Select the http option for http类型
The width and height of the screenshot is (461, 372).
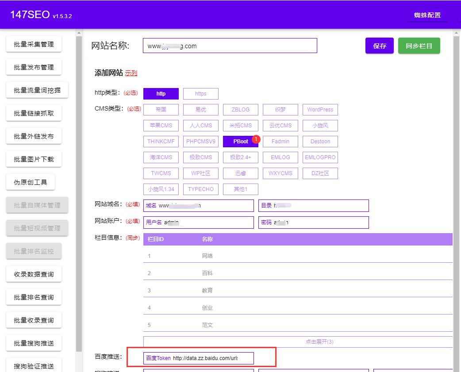(x=161, y=93)
